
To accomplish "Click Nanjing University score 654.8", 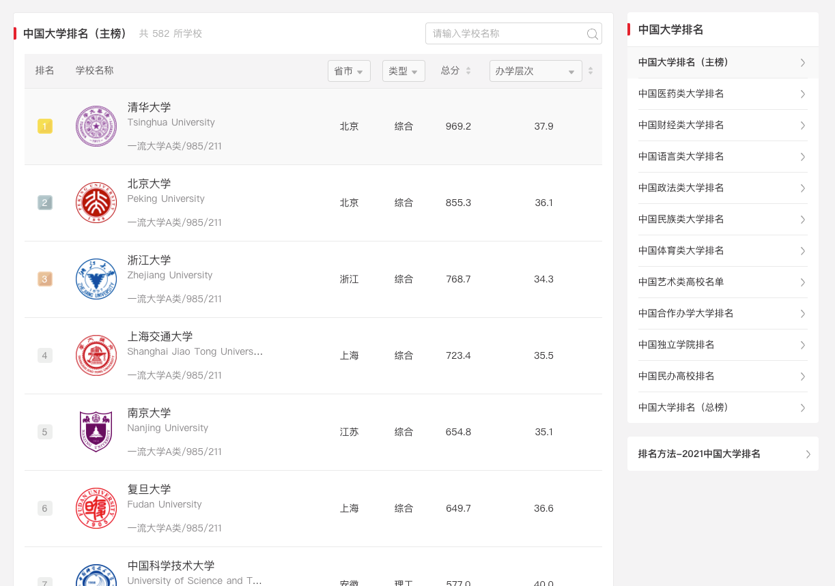I will coord(458,432).
